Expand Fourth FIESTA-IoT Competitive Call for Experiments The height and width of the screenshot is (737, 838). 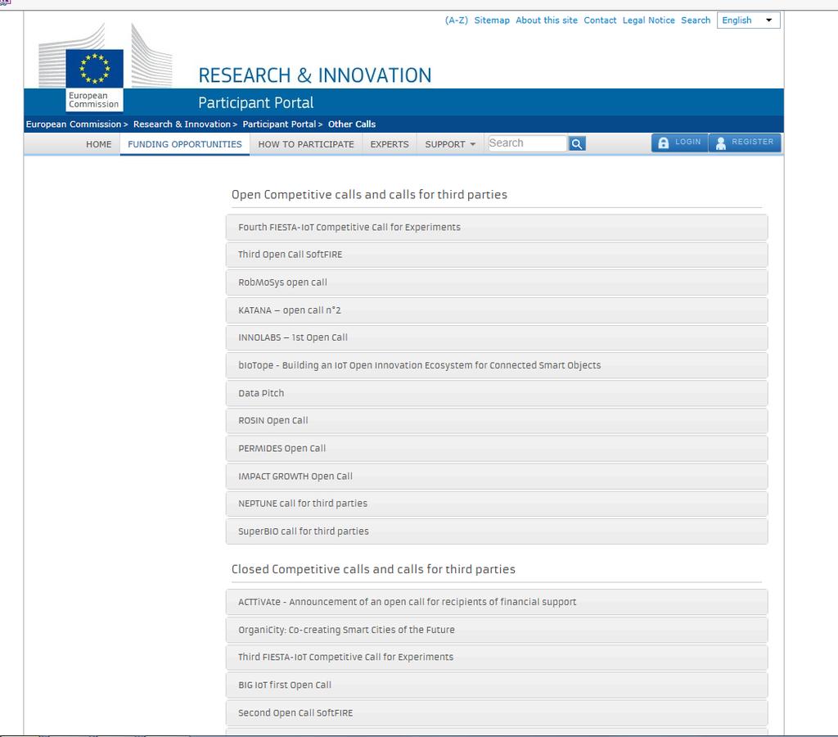pyautogui.click(x=497, y=228)
